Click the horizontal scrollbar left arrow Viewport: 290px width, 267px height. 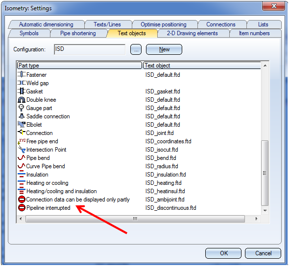tap(21, 219)
